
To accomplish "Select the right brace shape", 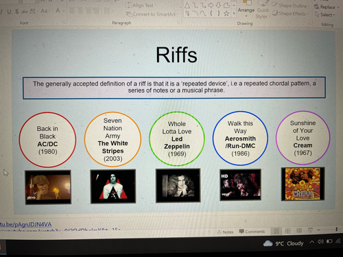I will [x=219, y=13].
